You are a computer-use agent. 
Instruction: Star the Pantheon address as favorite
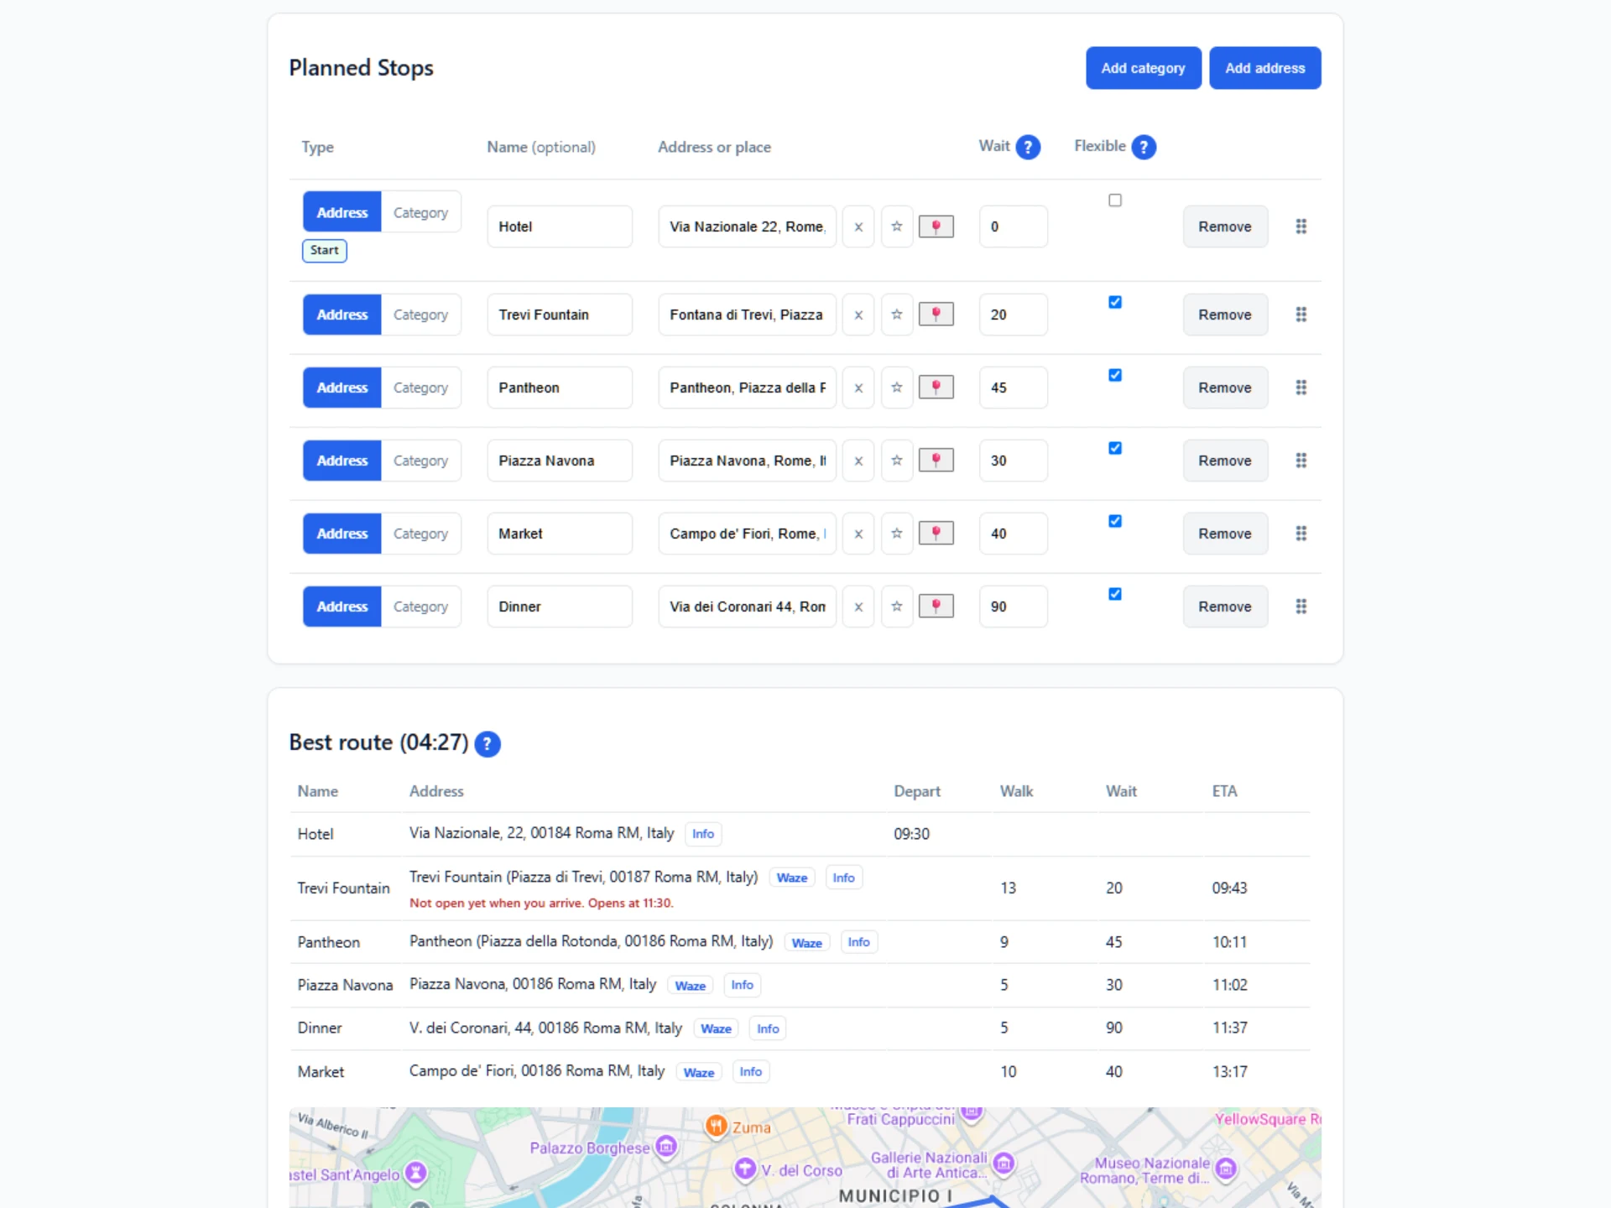pyautogui.click(x=897, y=388)
